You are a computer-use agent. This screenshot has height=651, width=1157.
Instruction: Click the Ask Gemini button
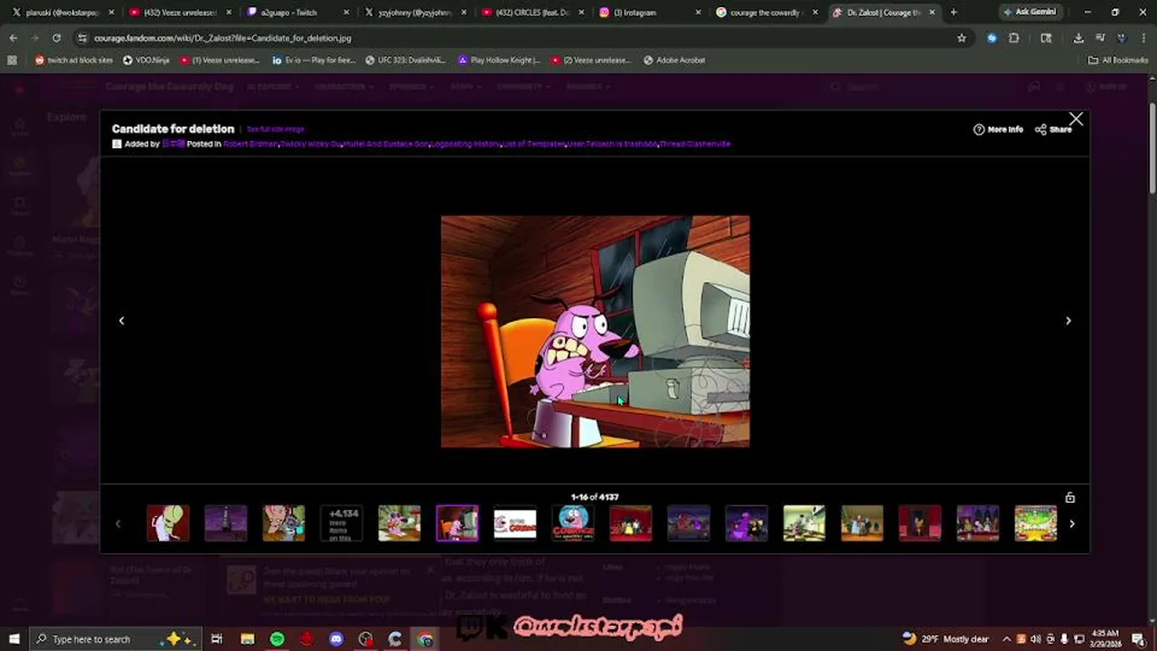(x=1030, y=13)
